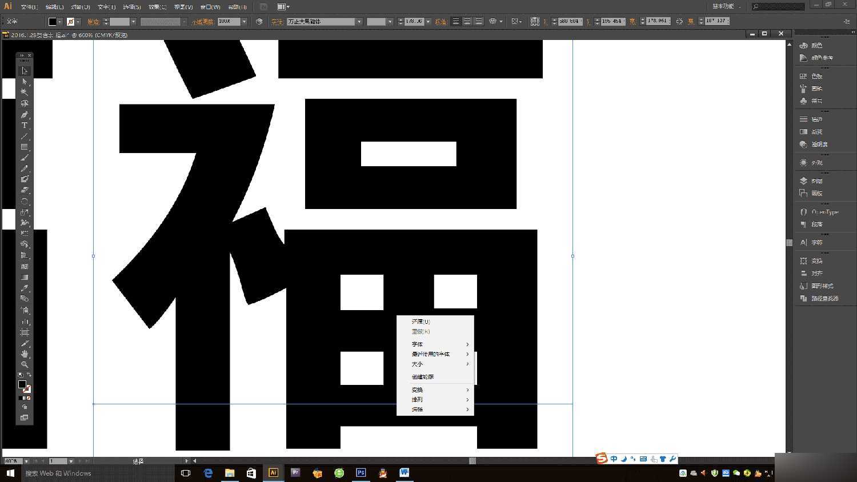Enable center text alignment
The image size is (857, 482).
[467, 21]
